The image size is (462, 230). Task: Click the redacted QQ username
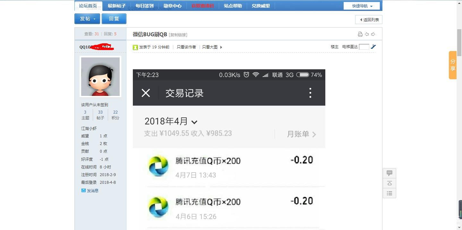click(x=96, y=47)
